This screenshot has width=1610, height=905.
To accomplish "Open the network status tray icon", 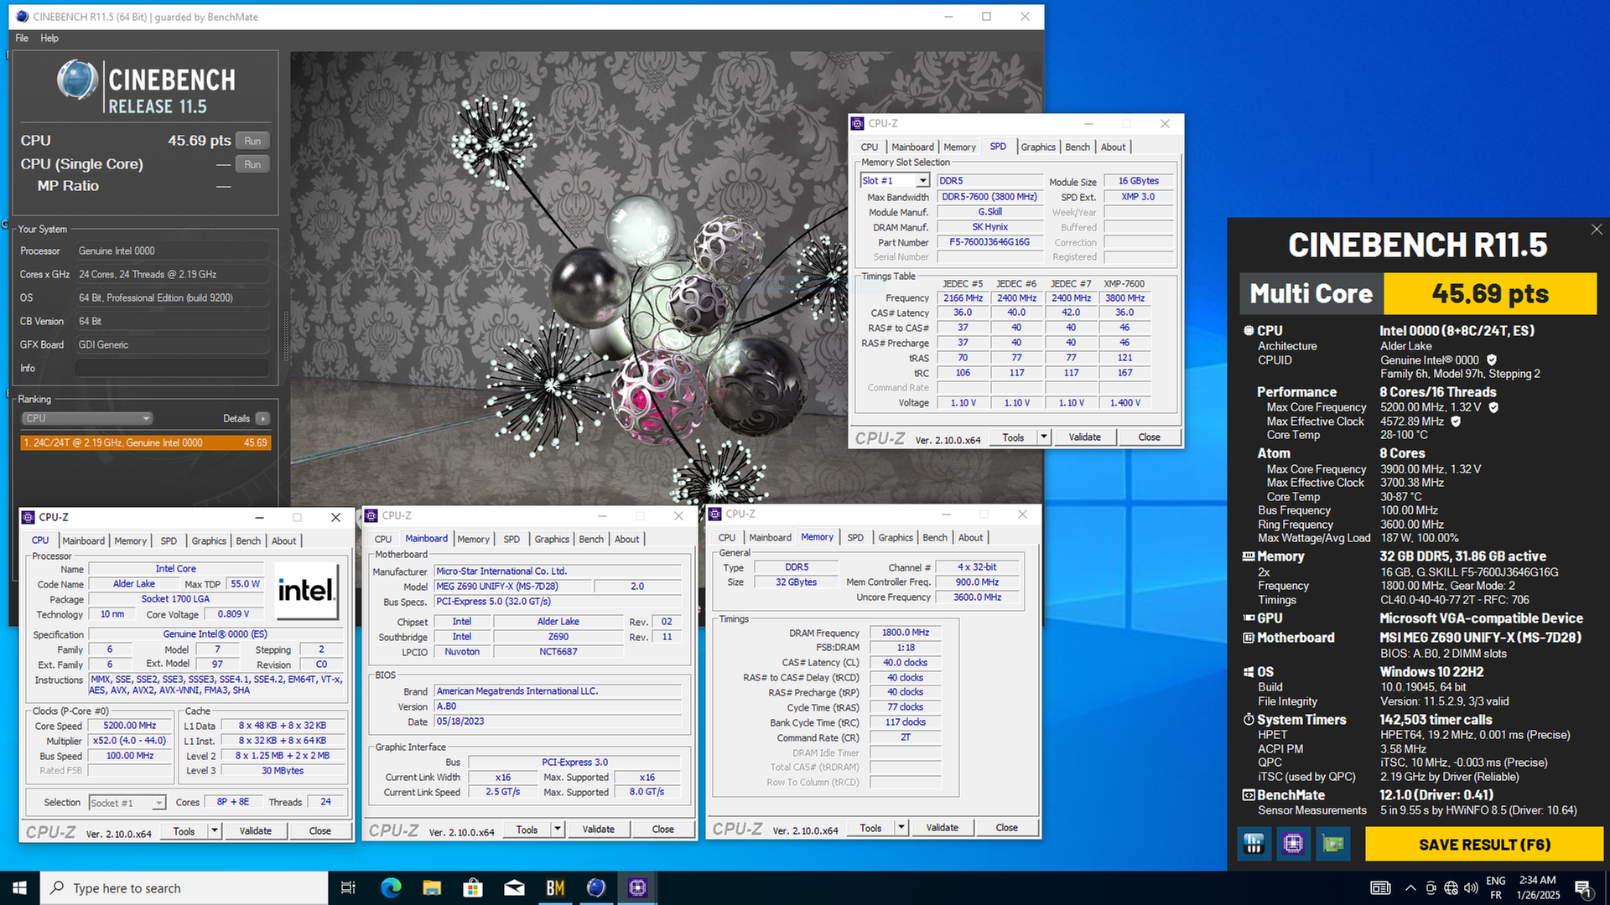I will (1451, 888).
